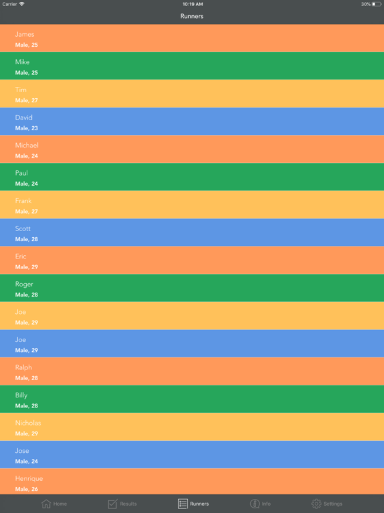
Task: Select runner James
Action: click(x=192, y=38)
